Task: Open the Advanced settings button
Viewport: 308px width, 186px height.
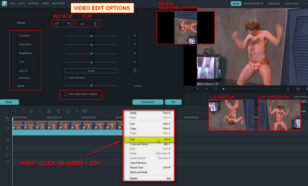Action: coord(148,102)
